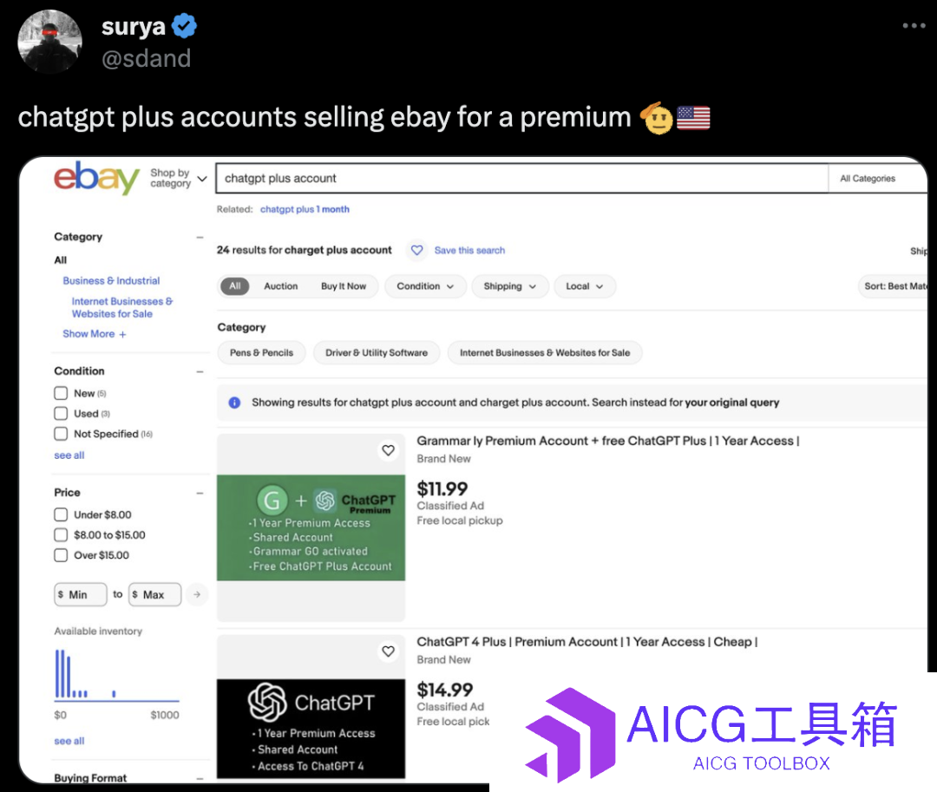Check the New condition checkbox

click(x=61, y=393)
